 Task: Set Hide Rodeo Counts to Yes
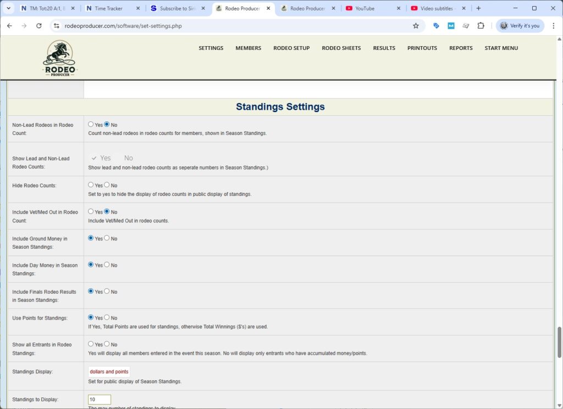[91, 184]
